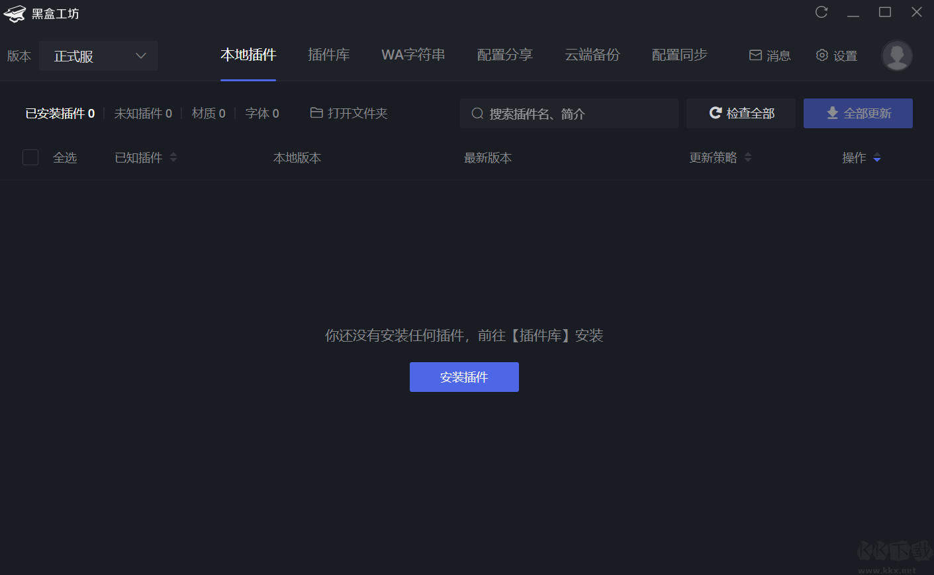
Task: Open the 正式服 version dropdown
Action: click(x=99, y=56)
